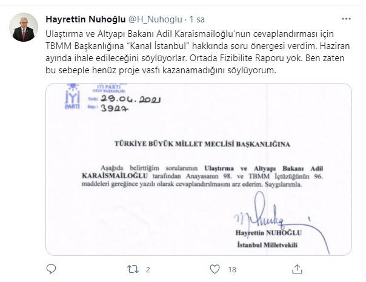Open the İYİ Parti logo in the document

(73, 96)
